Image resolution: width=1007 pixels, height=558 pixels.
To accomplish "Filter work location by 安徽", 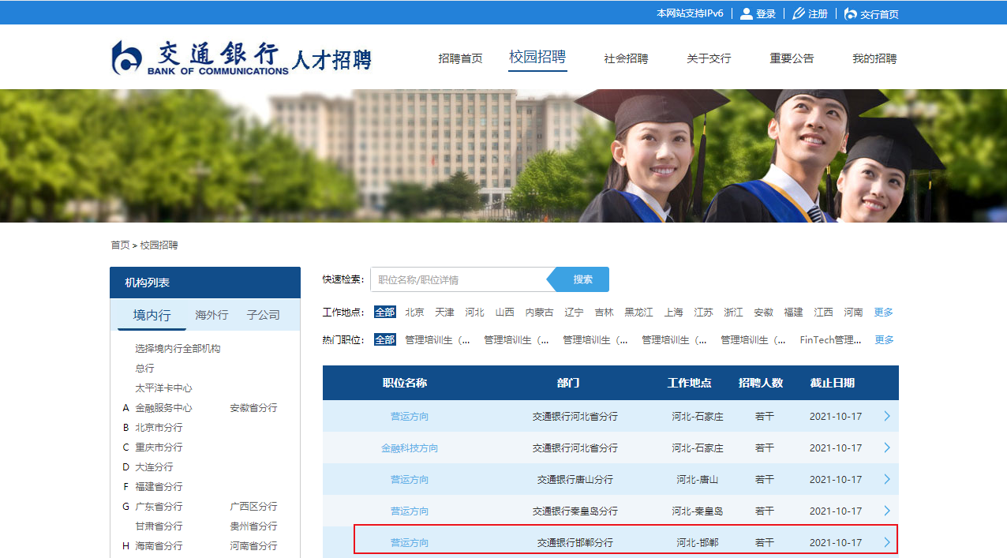I will (x=764, y=313).
